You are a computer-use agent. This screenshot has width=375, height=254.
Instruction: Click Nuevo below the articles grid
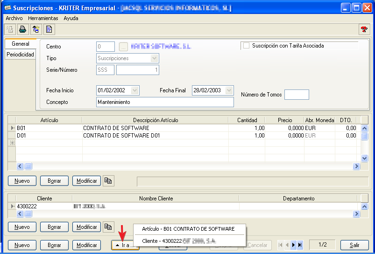pyautogui.click(x=22, y=181)
